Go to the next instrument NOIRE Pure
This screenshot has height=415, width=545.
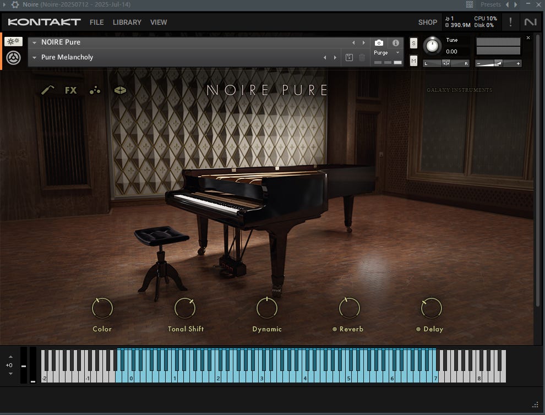tap(363, 43)
